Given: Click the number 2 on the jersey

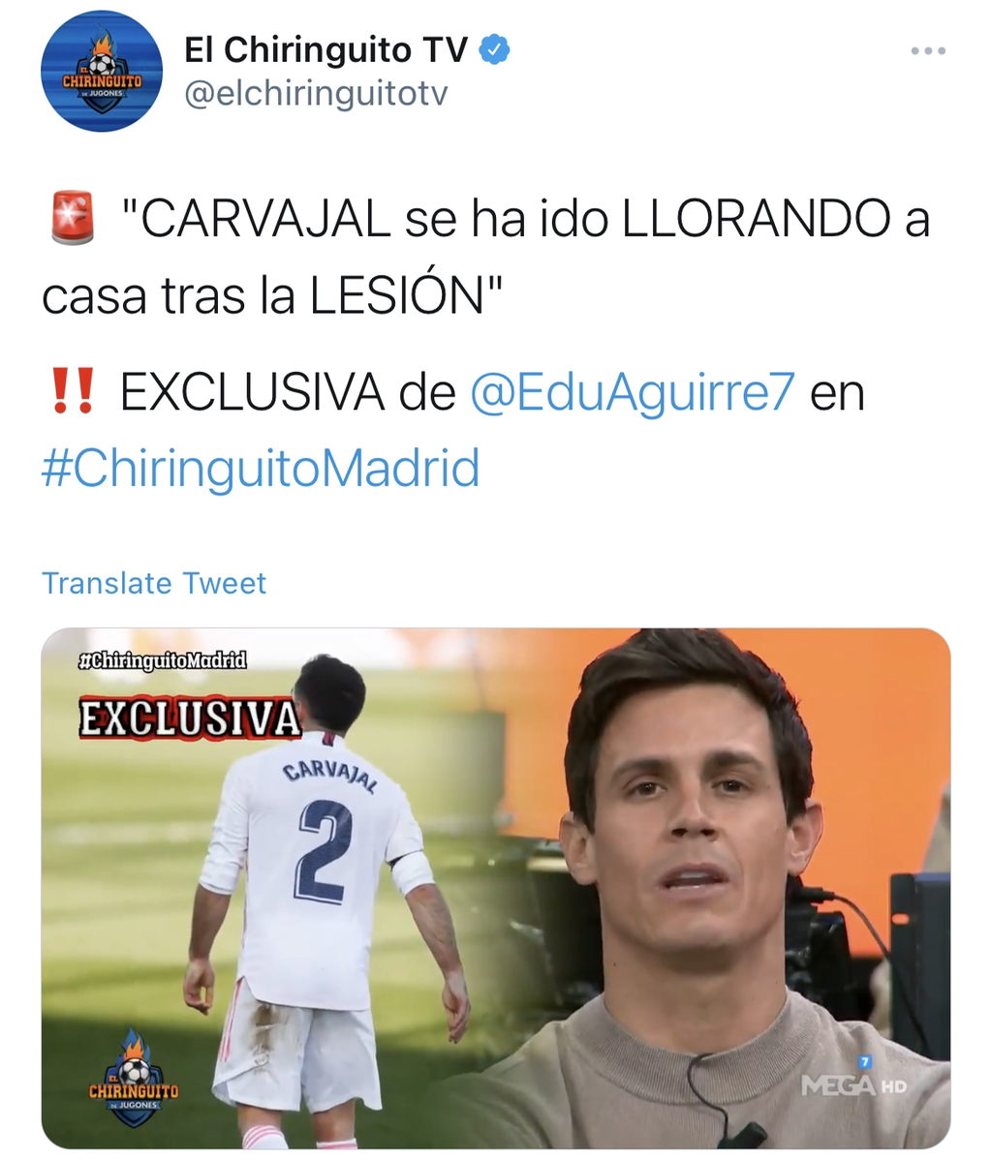Looking at the screenshot, I should tap(325, 851).
